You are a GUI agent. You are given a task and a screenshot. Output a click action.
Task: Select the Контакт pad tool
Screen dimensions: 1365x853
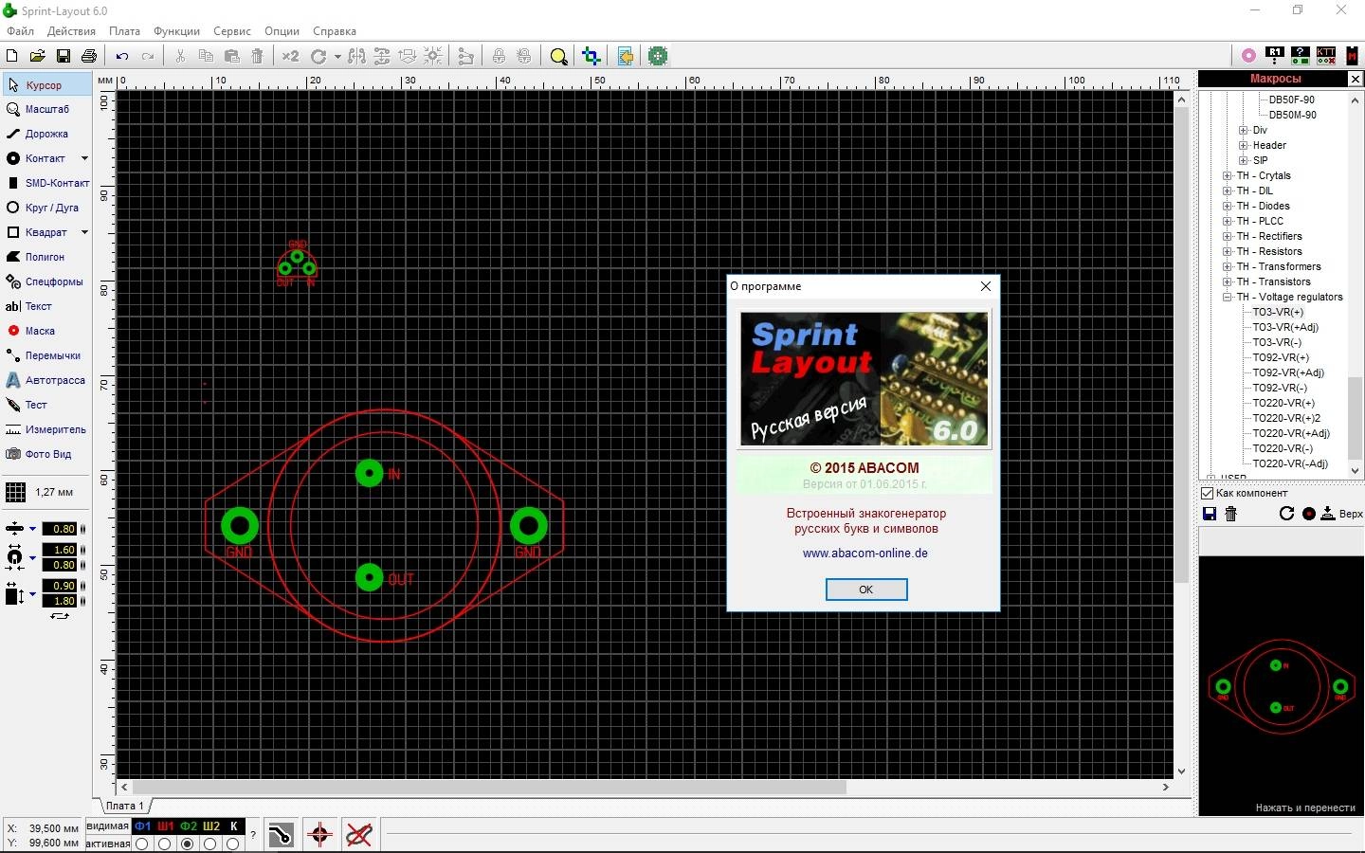point(40,158)
